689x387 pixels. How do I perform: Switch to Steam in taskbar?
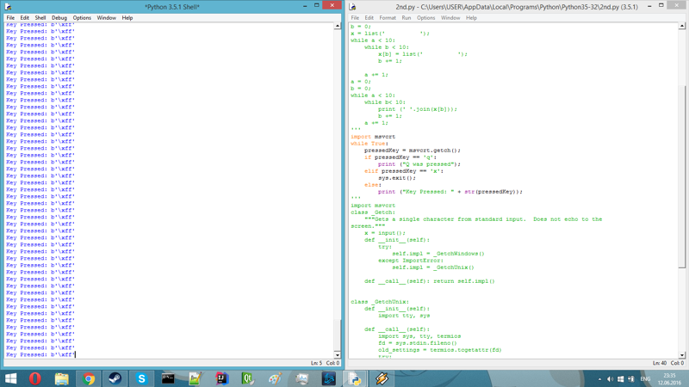(x=115, y=378)
